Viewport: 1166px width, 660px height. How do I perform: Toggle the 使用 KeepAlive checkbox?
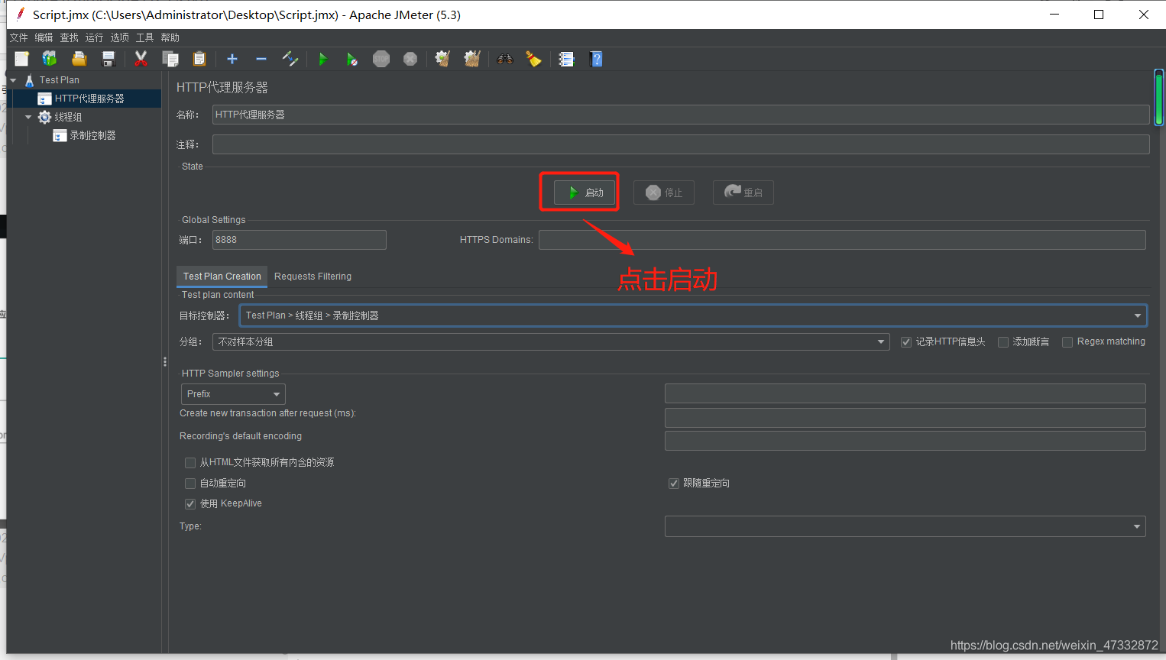190,504
